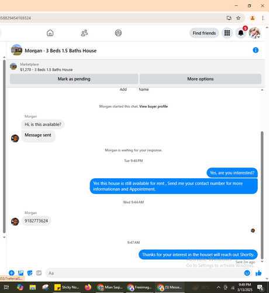Open the Friends icon in top navigation

[84, 33]
